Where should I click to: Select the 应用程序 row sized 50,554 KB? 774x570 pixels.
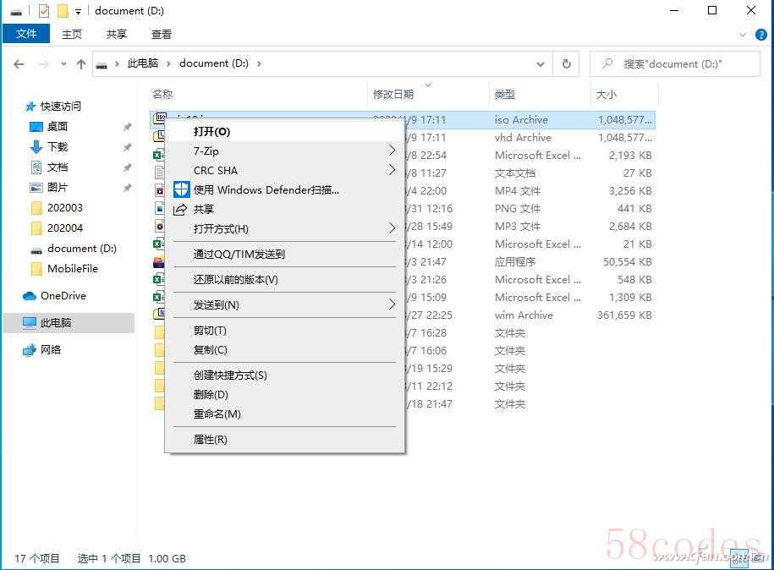530,262
